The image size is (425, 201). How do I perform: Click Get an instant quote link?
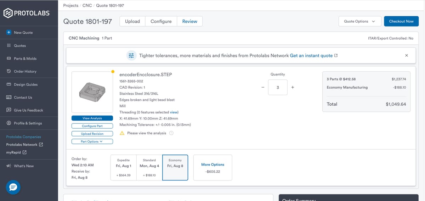point(313,56)
